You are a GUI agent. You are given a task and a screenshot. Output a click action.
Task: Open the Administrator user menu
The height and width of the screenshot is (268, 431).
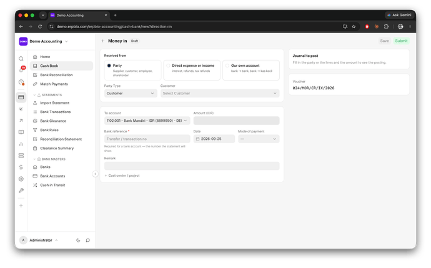tap(39, 241)
